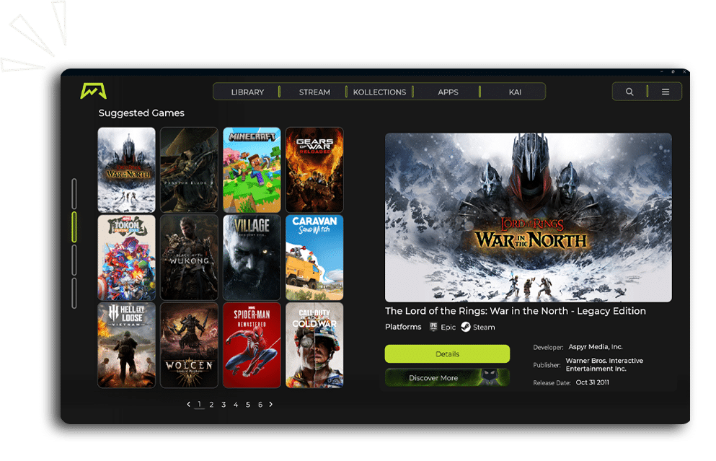Select the Phantom Blade game cover
The height and width of the screenshot is (461, 716).
[189, 170]
